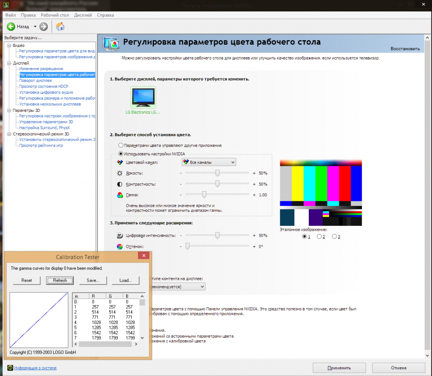
Task: Open the 'Рабочий стол' menu
Action: [x=55, y=15]
